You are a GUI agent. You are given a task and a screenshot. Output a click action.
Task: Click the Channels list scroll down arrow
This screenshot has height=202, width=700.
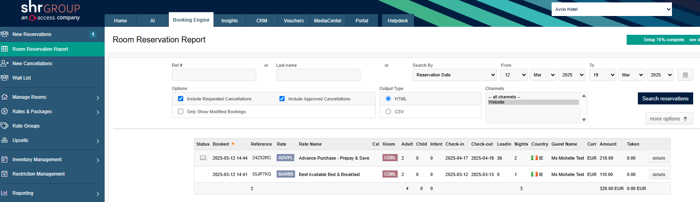tap(584, 120)
